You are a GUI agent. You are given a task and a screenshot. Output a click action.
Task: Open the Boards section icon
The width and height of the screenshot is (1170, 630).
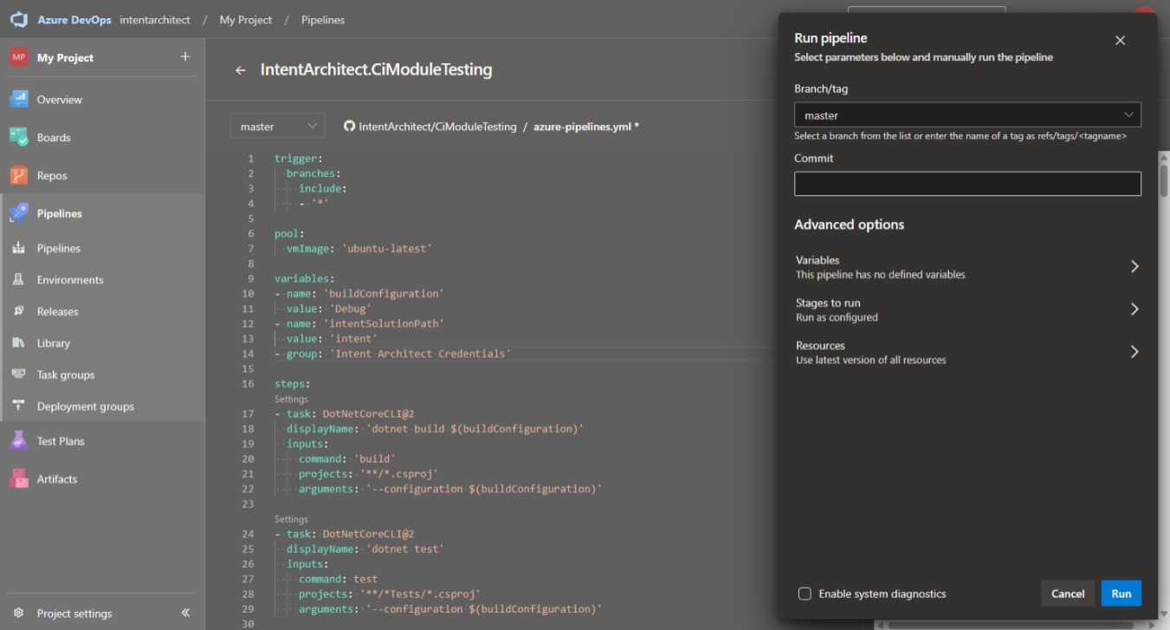19,137
